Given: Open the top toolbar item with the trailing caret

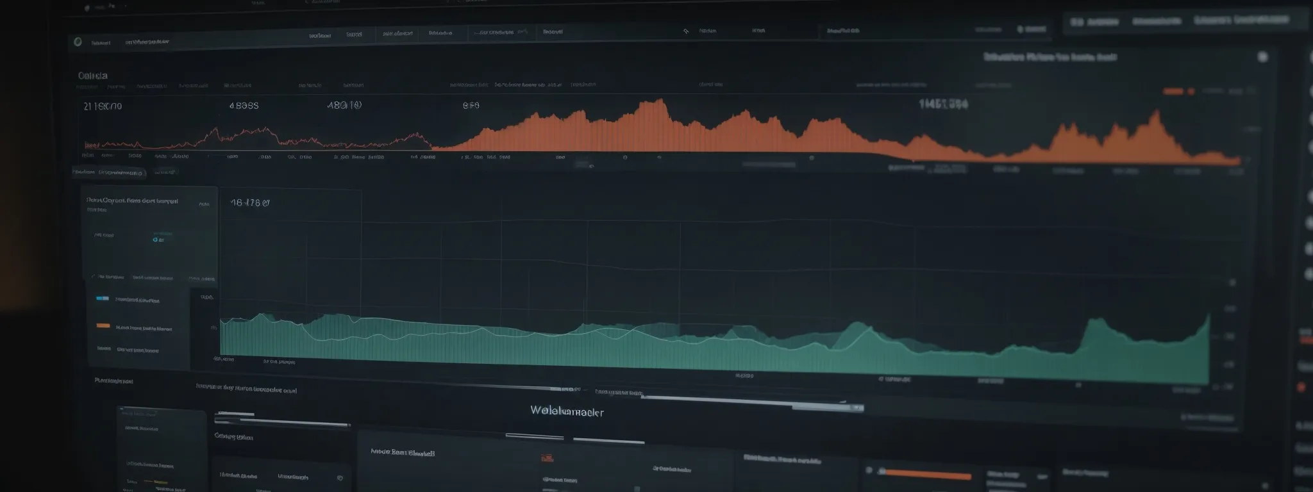Looking at the screenshot, I should pyautogui.click(x=500, y=33).
